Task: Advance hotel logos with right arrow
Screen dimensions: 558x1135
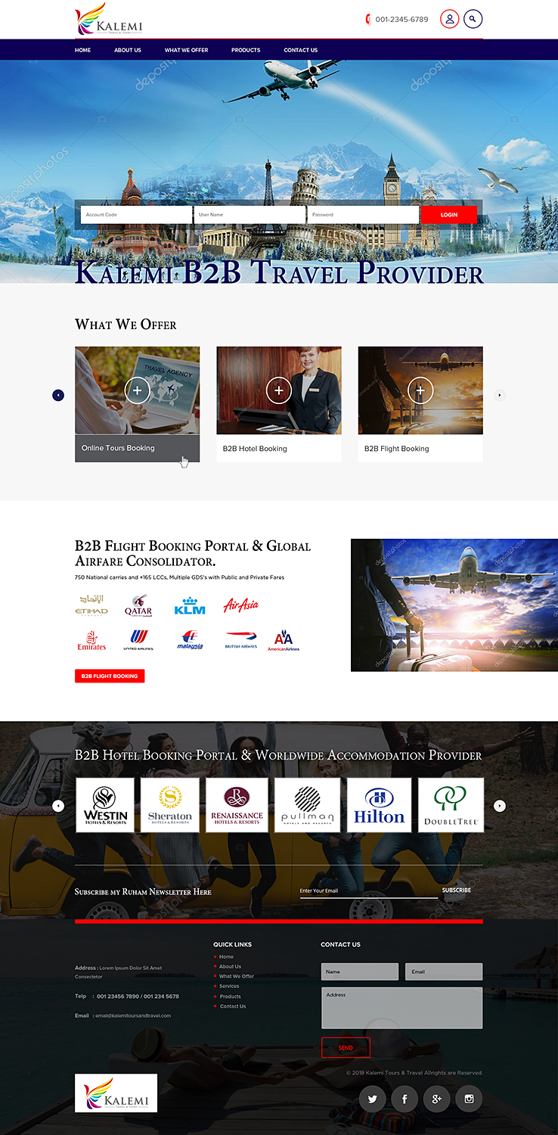Action: [499, 806]
